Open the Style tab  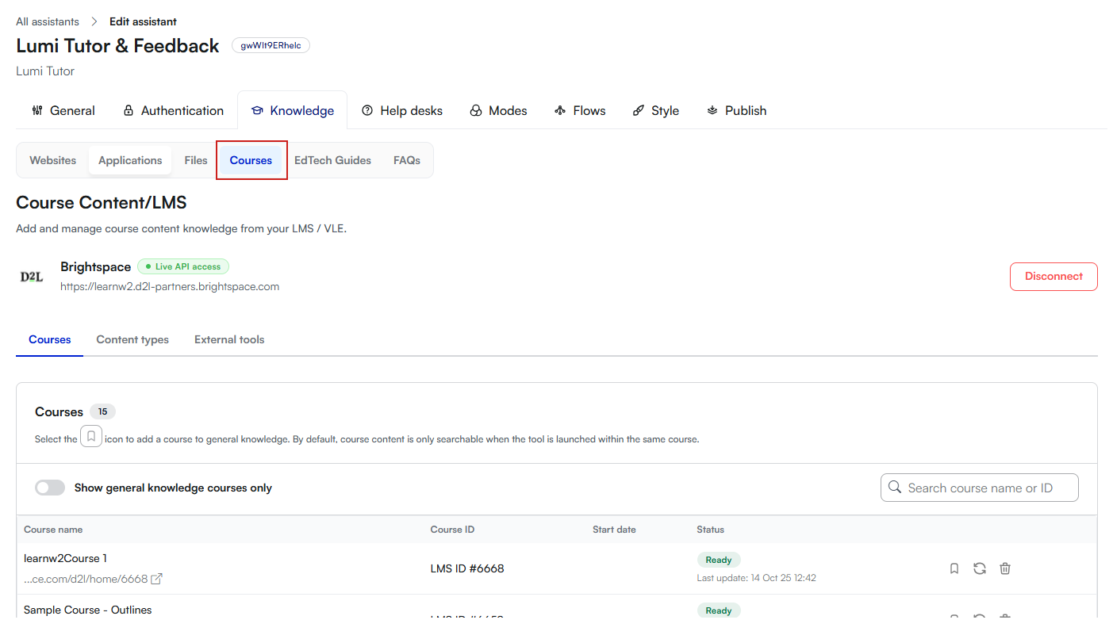pyautogui.click(x=655, y=110)
